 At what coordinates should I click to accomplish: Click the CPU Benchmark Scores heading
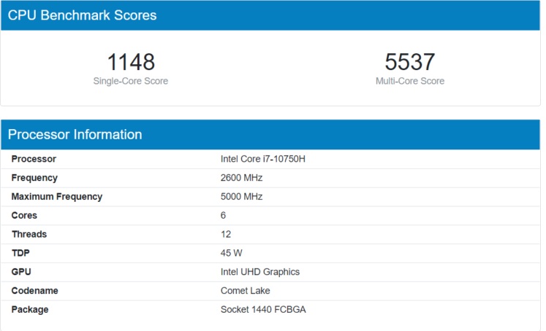click(82, 15)
